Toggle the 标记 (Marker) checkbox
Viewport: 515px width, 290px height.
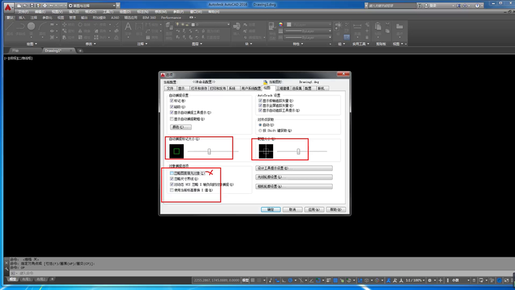pos(172,101)
